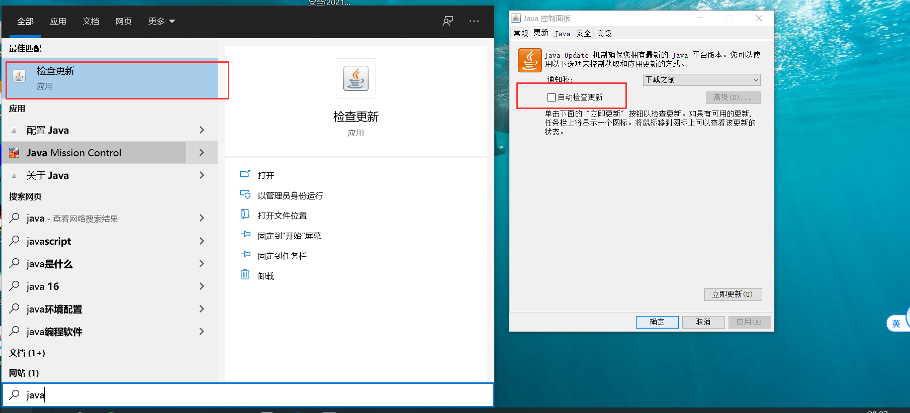Expand the java 16 suggestion arrow

point(202,286)
